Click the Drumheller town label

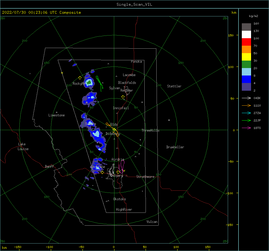[175, 147]
